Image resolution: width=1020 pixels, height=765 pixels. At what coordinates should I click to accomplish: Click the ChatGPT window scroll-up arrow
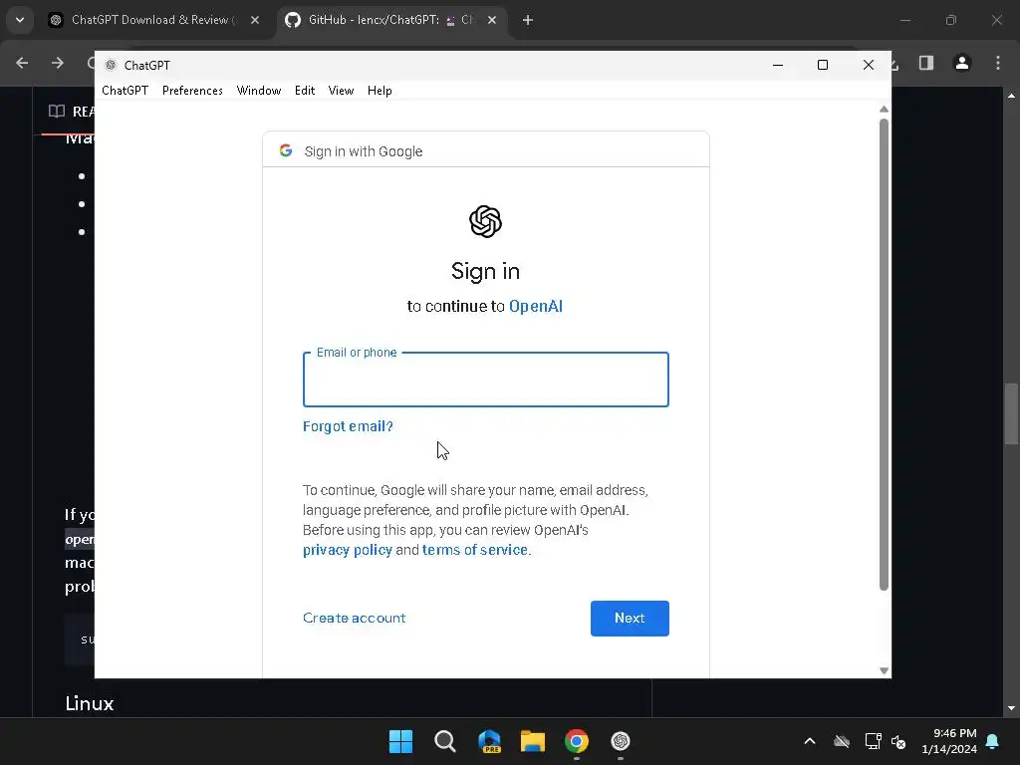884,110
